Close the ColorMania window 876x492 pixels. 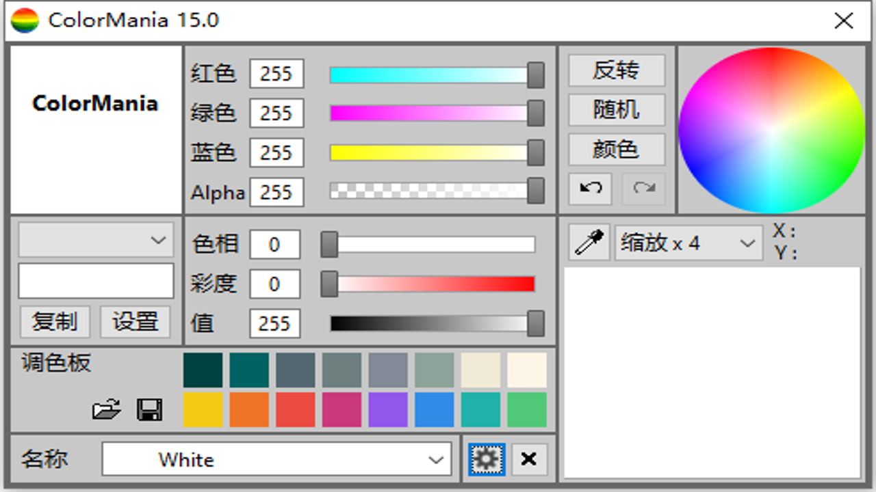[x=844, y=20]
